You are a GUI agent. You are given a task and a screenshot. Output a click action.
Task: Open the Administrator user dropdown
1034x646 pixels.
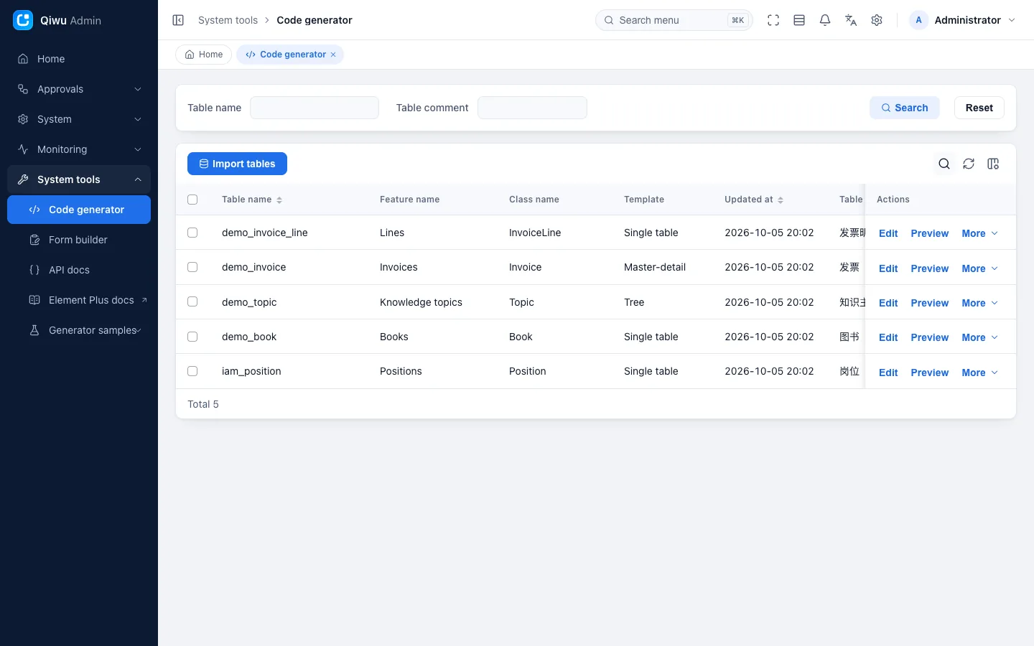pyautogui.click(x=962, y=20)
